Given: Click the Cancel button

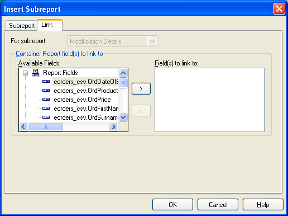Looking at the screenshot, I should tap(218, 205).
